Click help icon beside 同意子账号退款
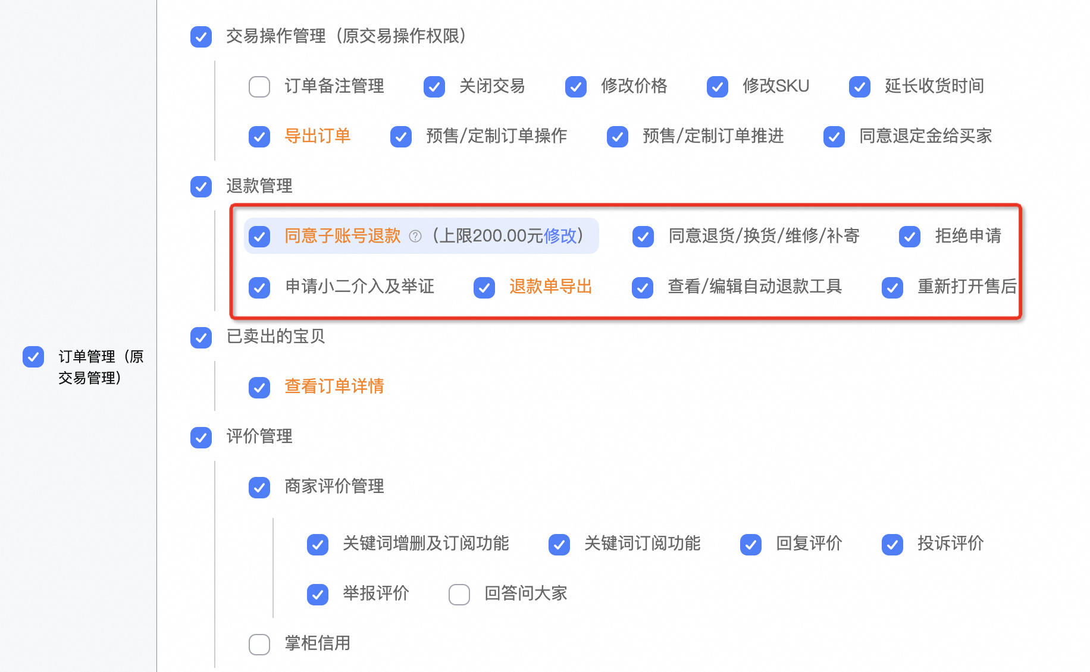 (x=415, y=237)
